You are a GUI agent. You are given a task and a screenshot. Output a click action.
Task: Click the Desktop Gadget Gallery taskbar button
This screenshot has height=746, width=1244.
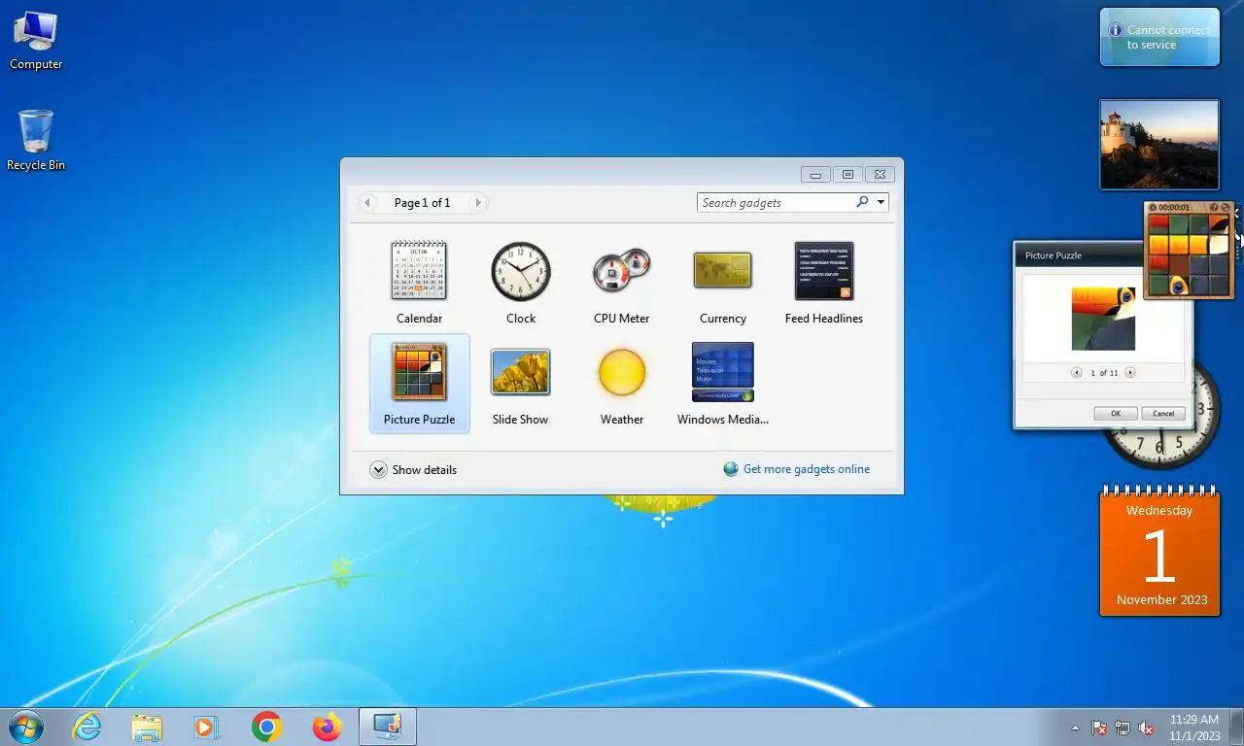coord(388,727)
